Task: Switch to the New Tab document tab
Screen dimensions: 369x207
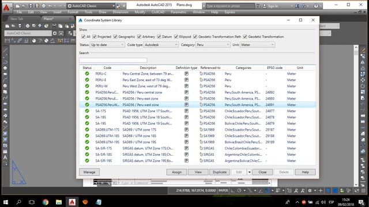Action: (x=17, y=19)
